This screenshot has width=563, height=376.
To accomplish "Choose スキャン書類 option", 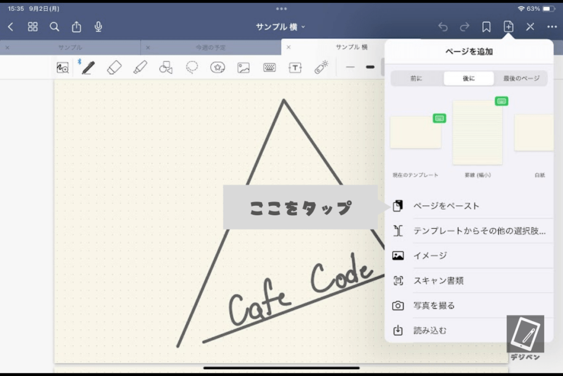I will click(469, 280).
